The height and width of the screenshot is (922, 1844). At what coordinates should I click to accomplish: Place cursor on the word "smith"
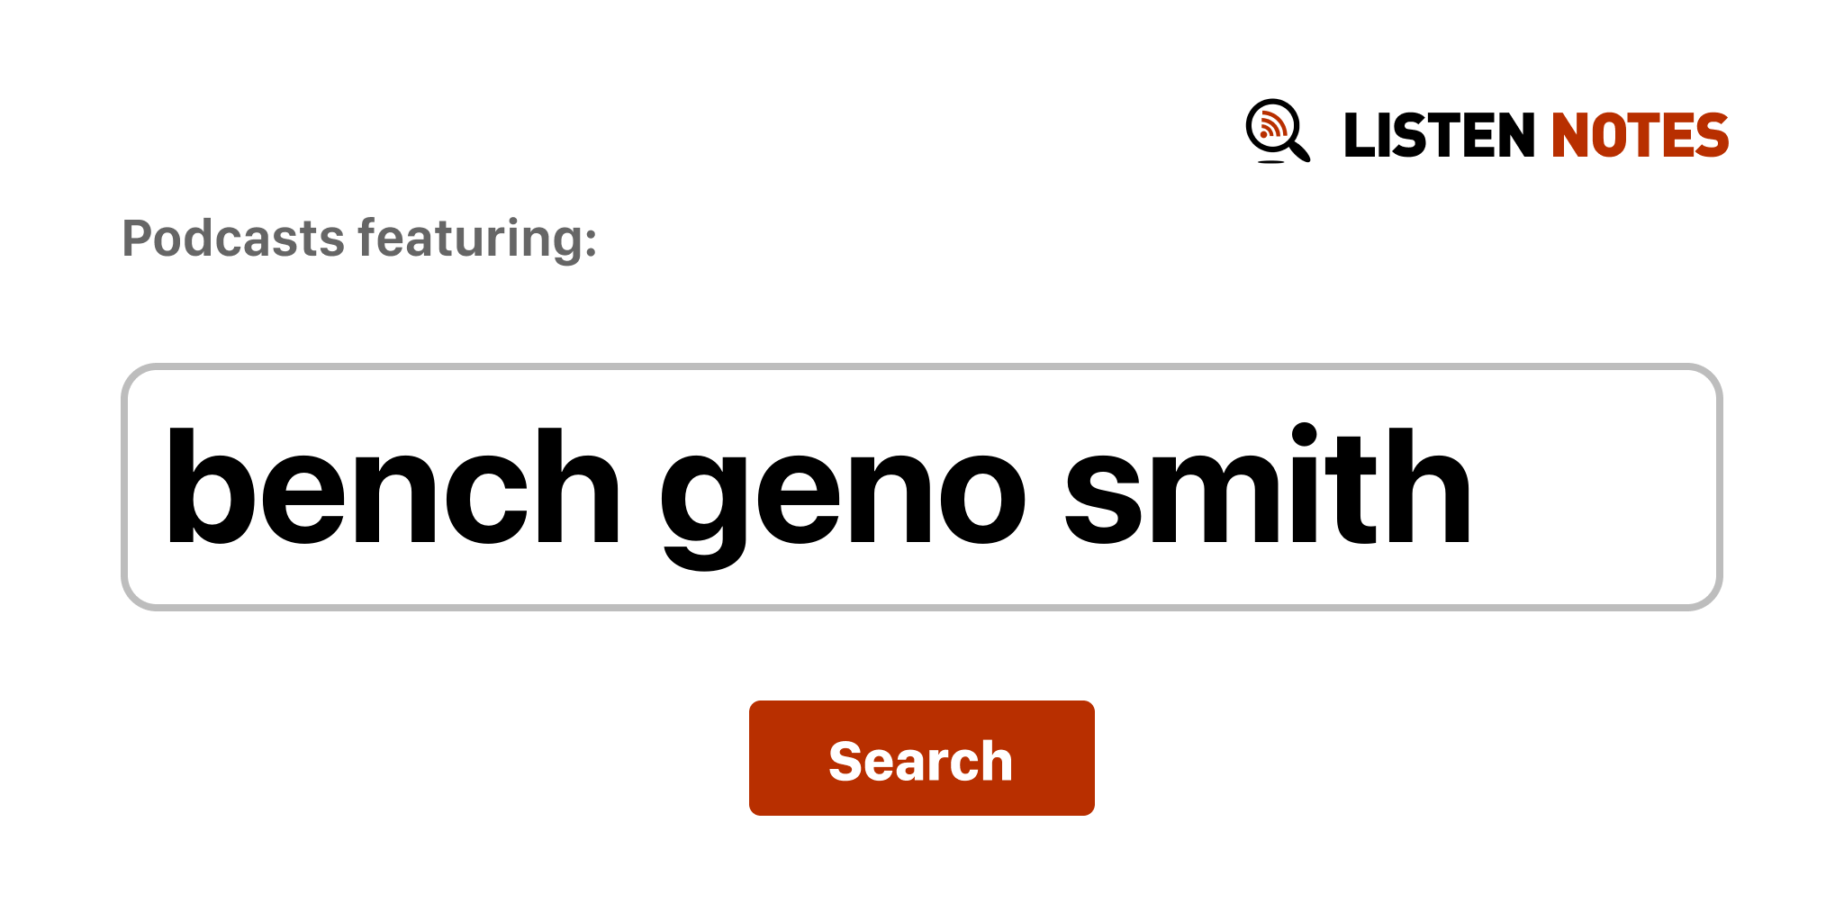click(1267, 487)
